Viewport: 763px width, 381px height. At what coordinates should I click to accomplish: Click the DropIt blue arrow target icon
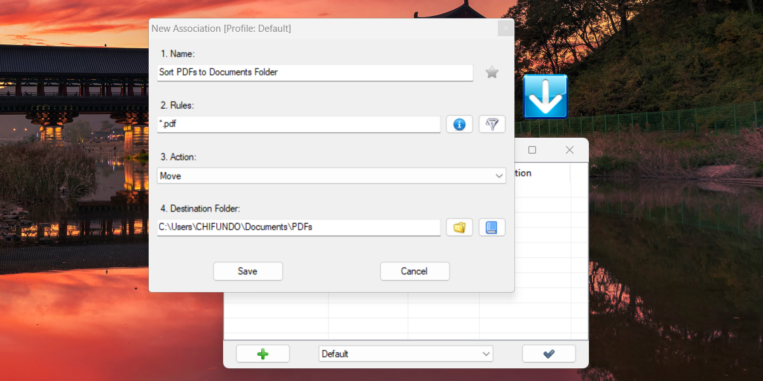point(545,97)
